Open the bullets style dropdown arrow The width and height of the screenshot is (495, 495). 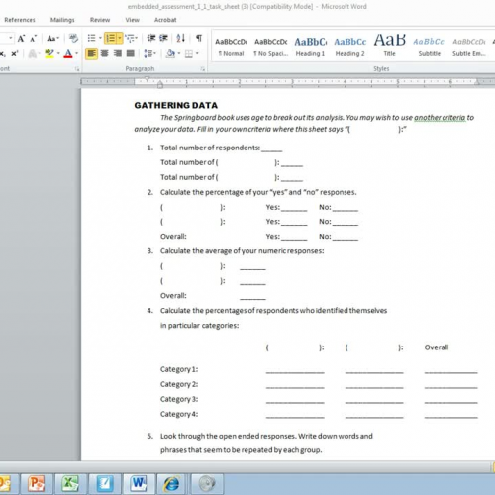point(100,38)
